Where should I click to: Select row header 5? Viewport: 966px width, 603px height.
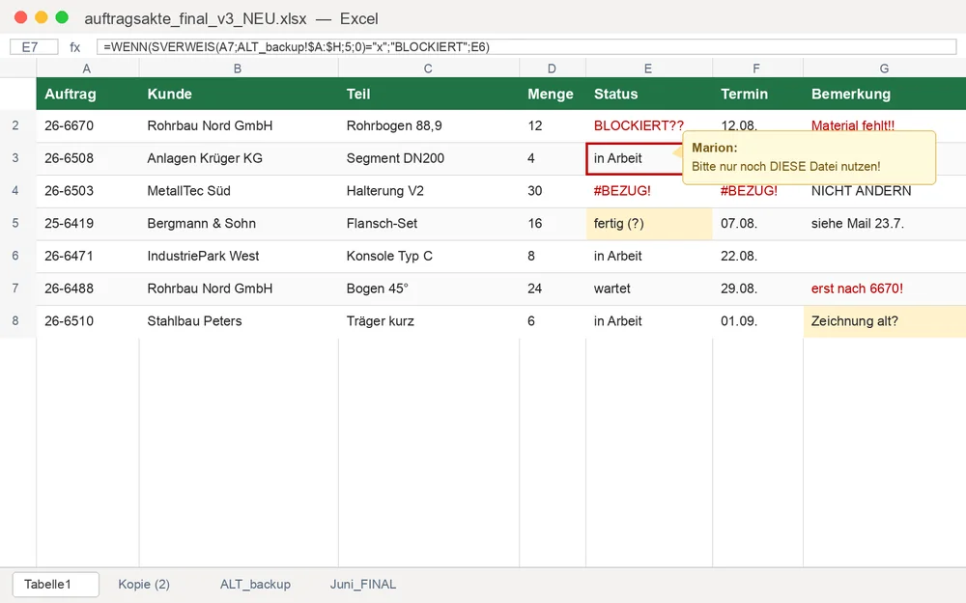[x=17, y=224]
